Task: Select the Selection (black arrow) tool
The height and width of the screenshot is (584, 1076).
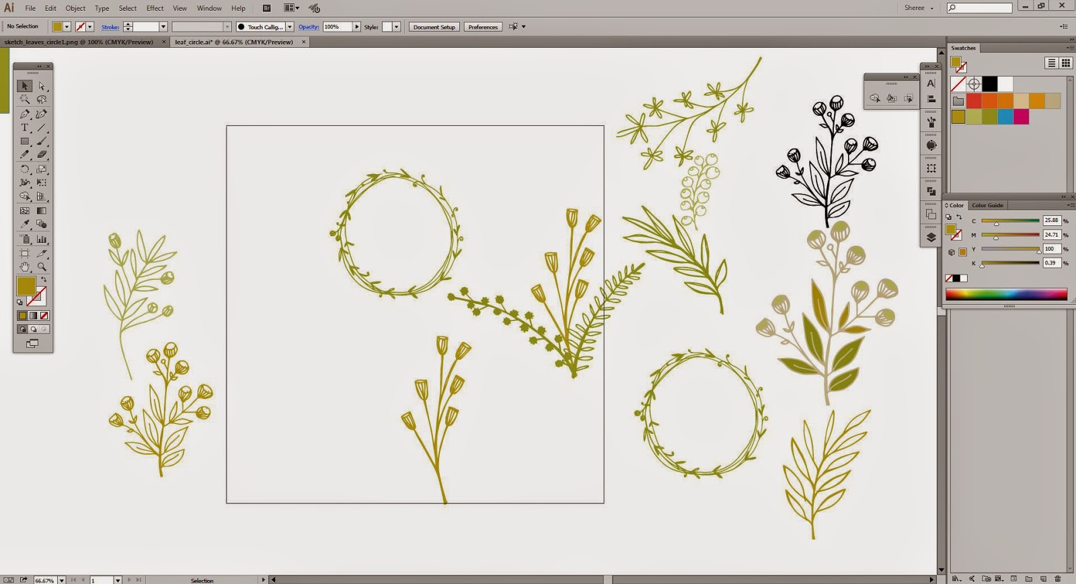Action: 24,86
